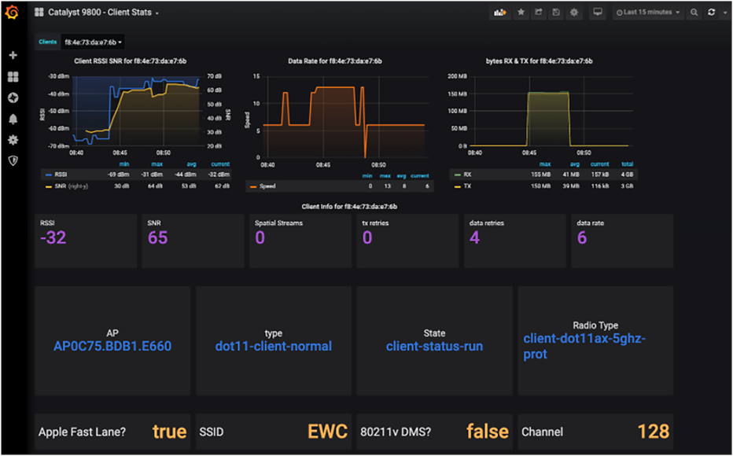Star this dashboard as favorite
The height and width of the screenshot is (456, 733).
(521, 13)
